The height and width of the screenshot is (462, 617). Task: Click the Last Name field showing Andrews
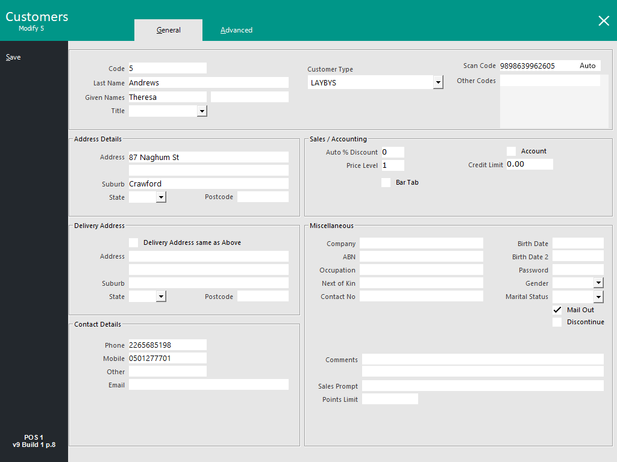pyautogui.click(x=208, y=82)
